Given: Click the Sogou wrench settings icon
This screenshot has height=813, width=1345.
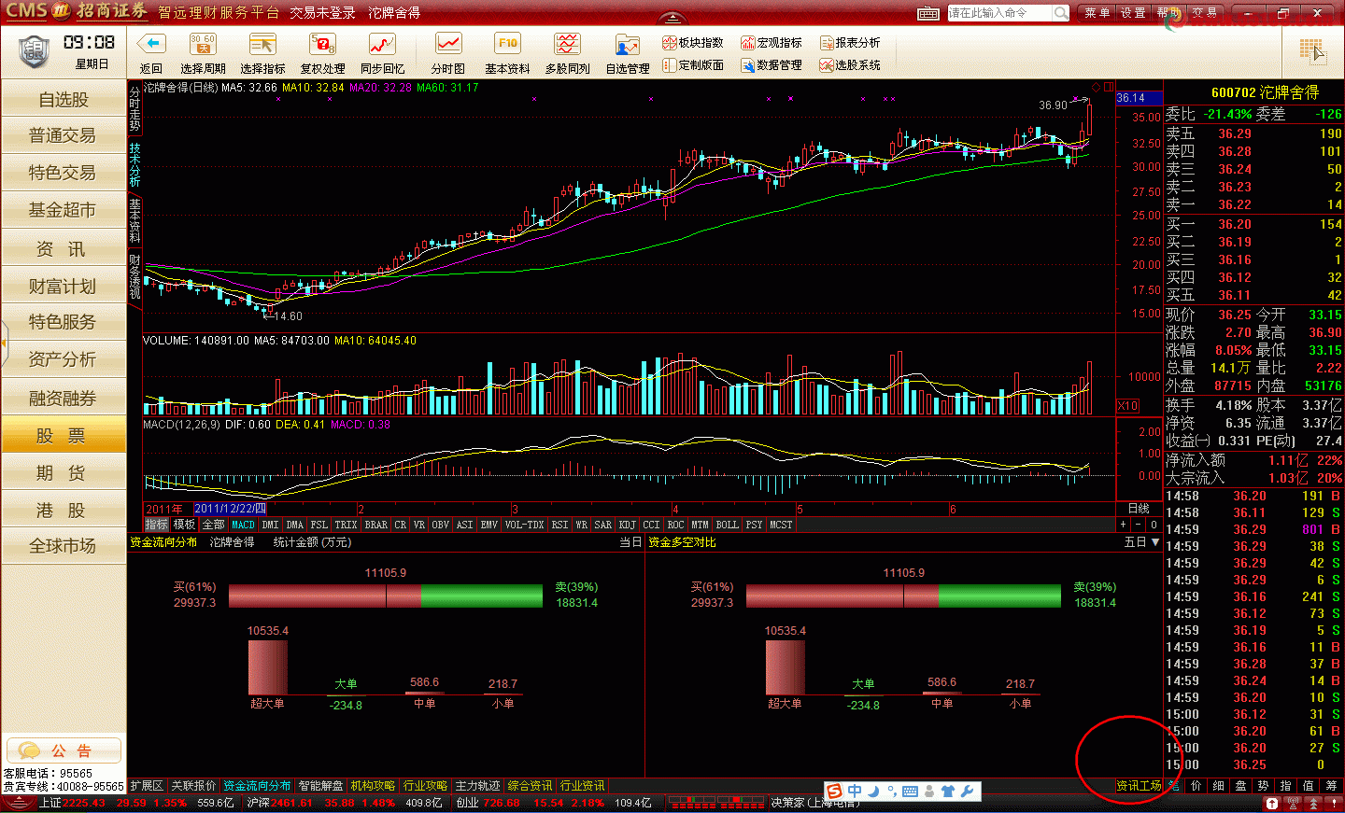Looking at the screenshot, I should (x=967, y=792).
